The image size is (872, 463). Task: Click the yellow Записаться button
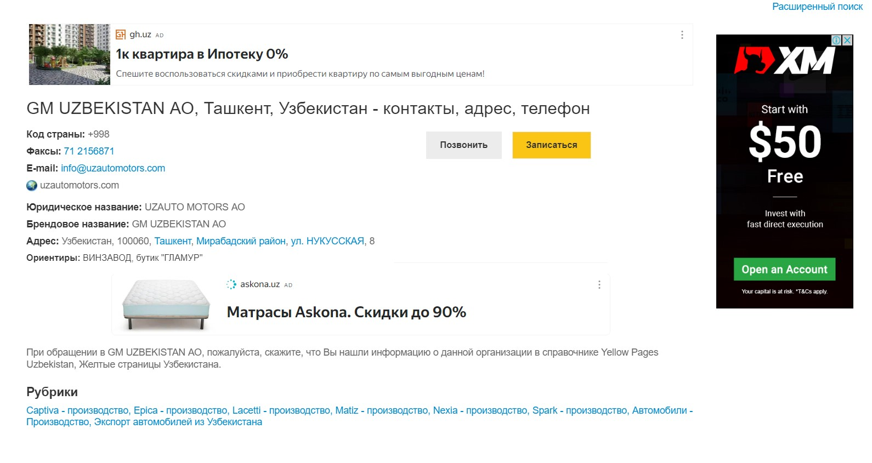[552, 145]
